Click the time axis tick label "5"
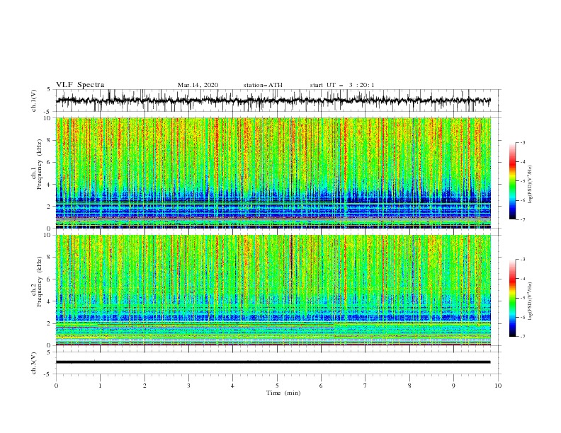 tap(277, 386)
